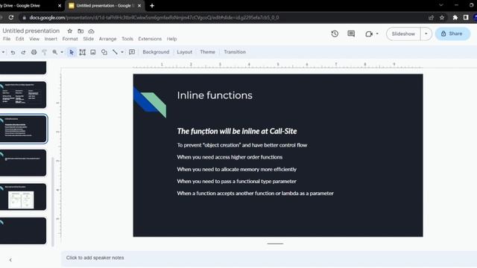Click the line When you need to pass a functional type parameter
This screenshot has width=477, height=268.
237,182
